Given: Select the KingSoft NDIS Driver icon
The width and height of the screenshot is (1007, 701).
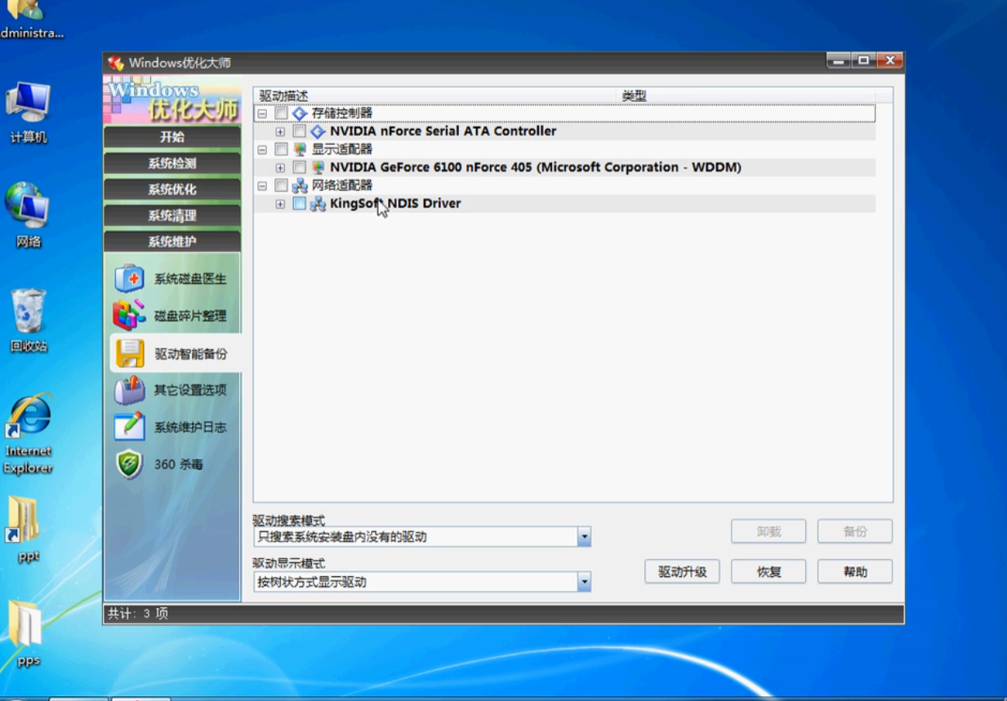Looking at the screenshot, I should (318, 203).
